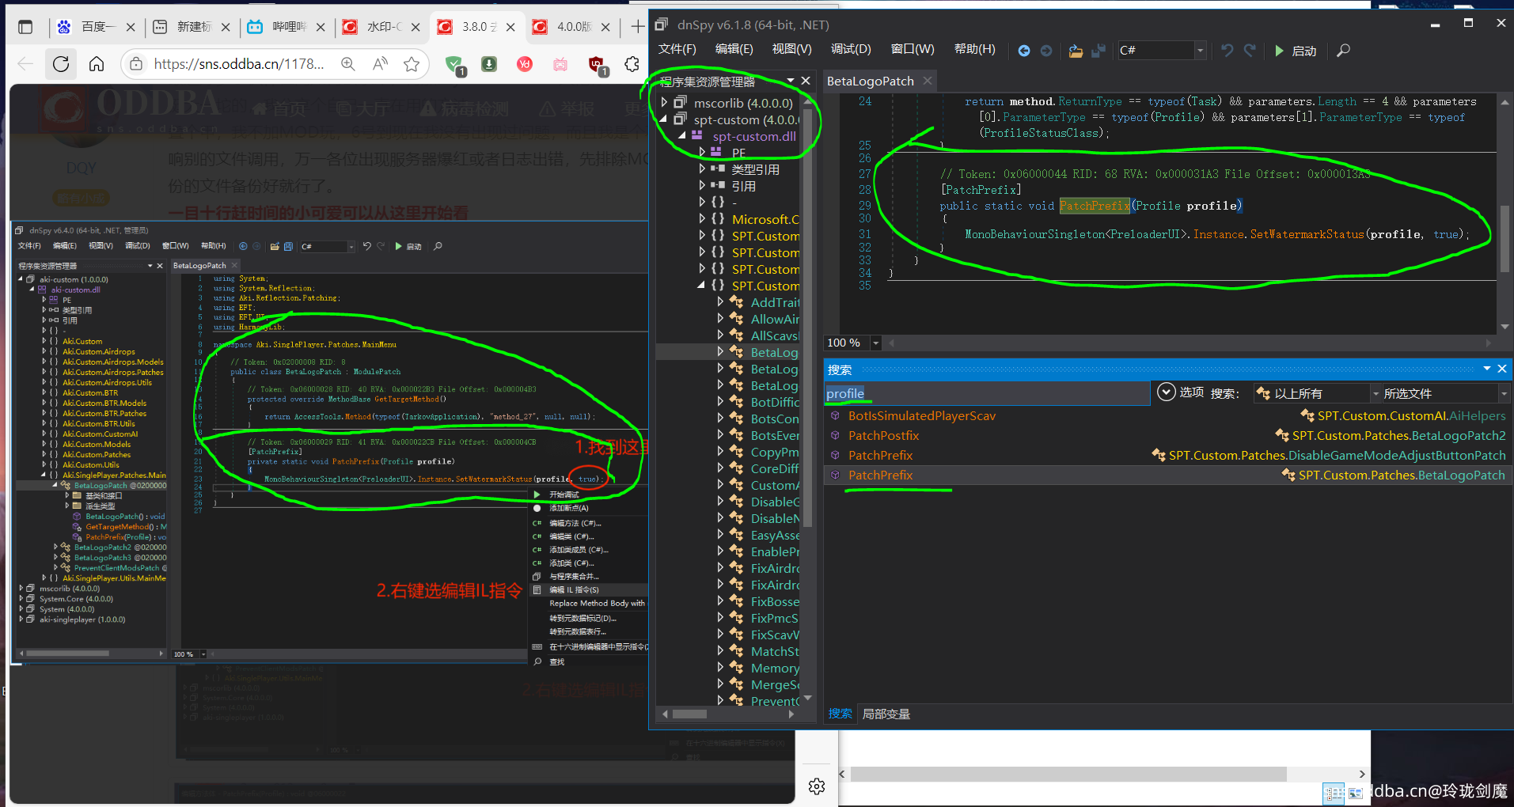Open browser extensions puzzle icon

632,64
